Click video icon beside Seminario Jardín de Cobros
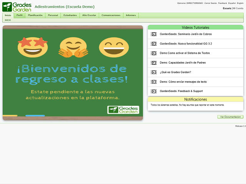 click(154, 34)
